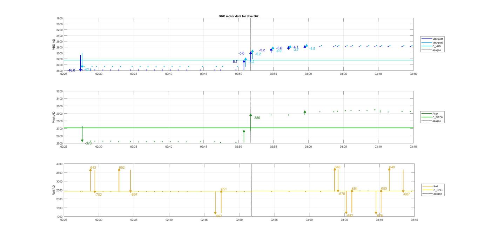Click "apogee" entry in the Roll legend
Image resolution: width=491 pixels, height=243 pixels.
437,194
